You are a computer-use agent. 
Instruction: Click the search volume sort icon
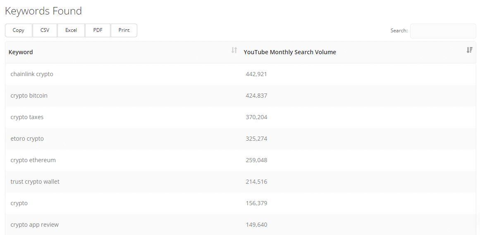(469, 50)
